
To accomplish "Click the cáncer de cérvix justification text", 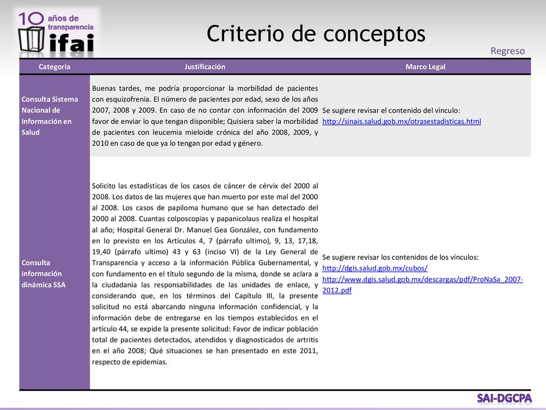I will [x=205, y=274].
